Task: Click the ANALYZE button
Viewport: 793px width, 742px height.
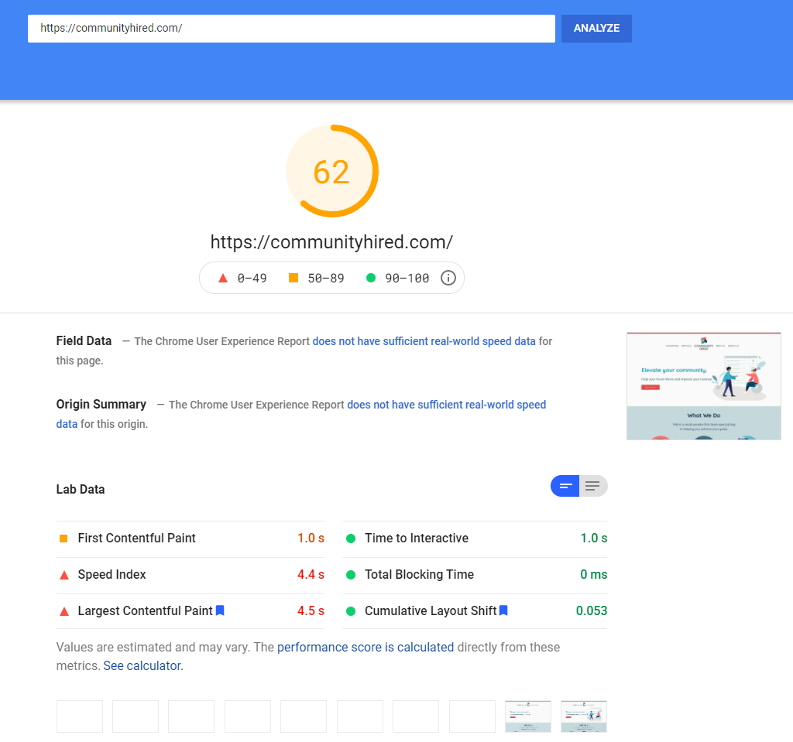Action: [596, 29]
